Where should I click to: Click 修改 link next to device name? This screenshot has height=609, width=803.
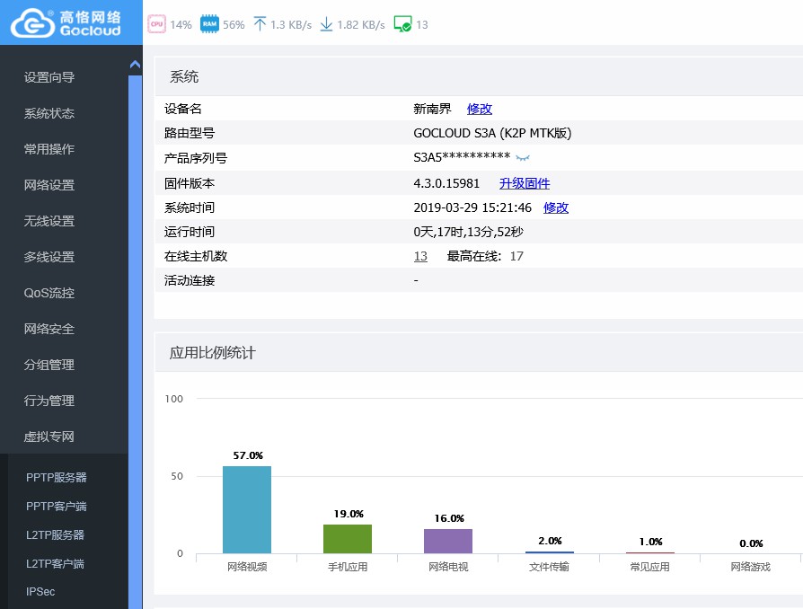(480, 109)
